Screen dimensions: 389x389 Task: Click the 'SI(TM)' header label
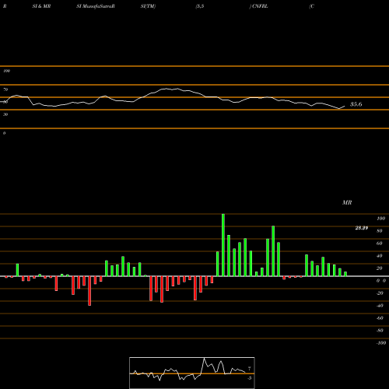(x=148, y=6)
